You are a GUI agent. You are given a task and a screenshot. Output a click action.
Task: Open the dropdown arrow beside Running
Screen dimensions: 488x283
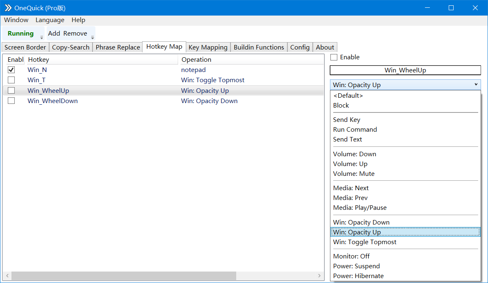[41, 37]
